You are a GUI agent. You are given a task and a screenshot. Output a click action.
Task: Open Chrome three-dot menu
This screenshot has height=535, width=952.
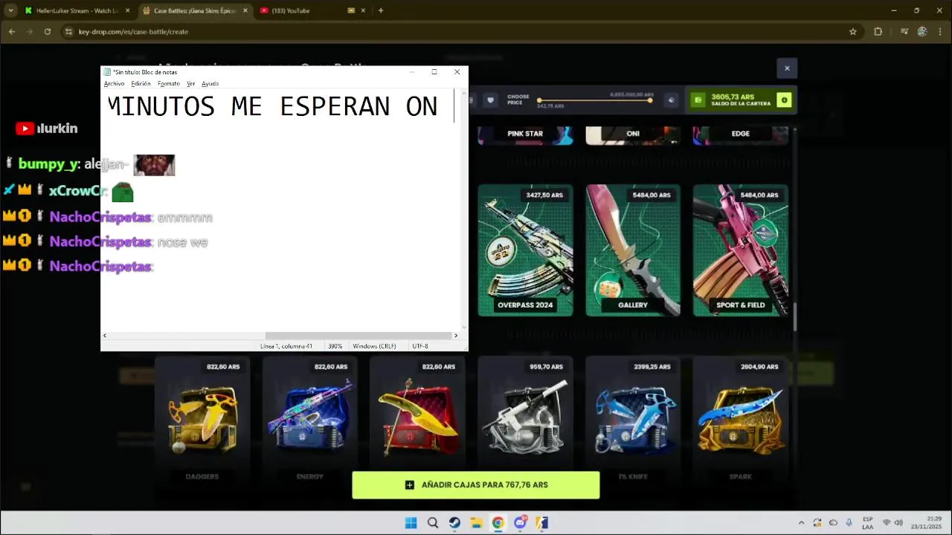tap(940, 31)
